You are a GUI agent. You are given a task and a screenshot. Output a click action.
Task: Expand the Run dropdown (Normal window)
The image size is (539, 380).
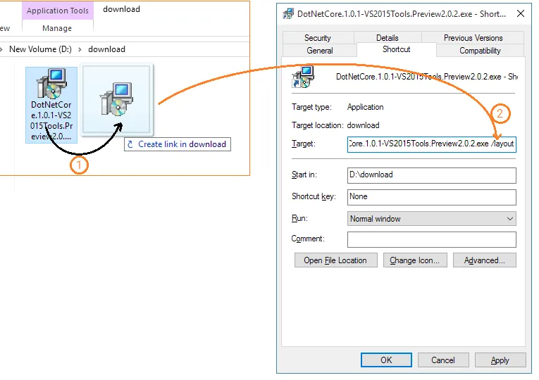coord(431,219)
